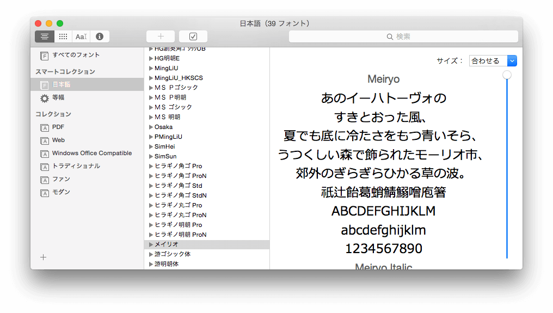Click the ABCDEFGHIJKLM preview text
This screenshot has height=313, width=553.
383,211
